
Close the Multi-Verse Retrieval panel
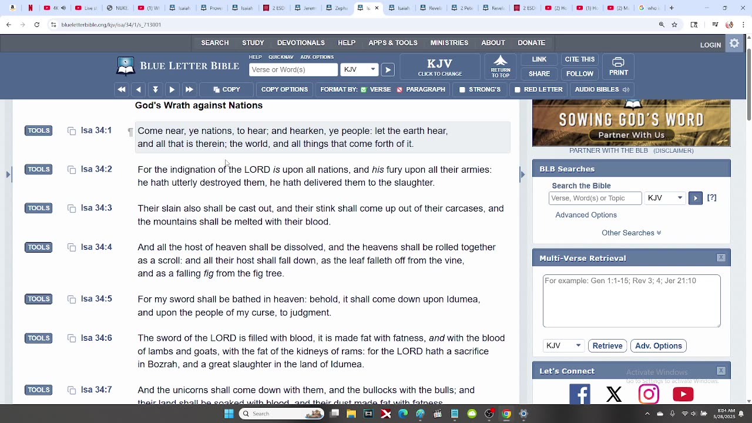721,258
